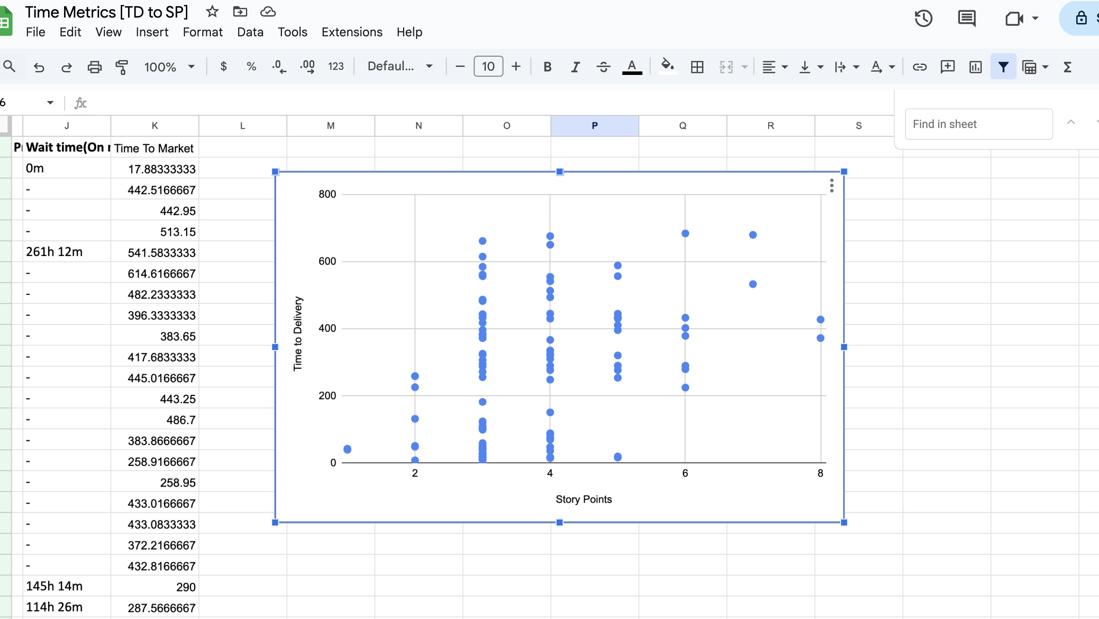Insert a chart via the chart icon
Screen dimensions: 1099x619
coord(975,67)
